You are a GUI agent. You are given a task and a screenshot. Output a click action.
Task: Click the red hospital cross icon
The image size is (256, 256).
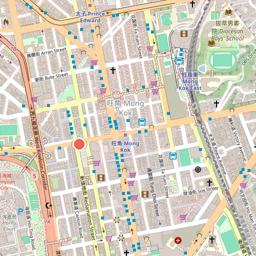[x=178, y=240]
